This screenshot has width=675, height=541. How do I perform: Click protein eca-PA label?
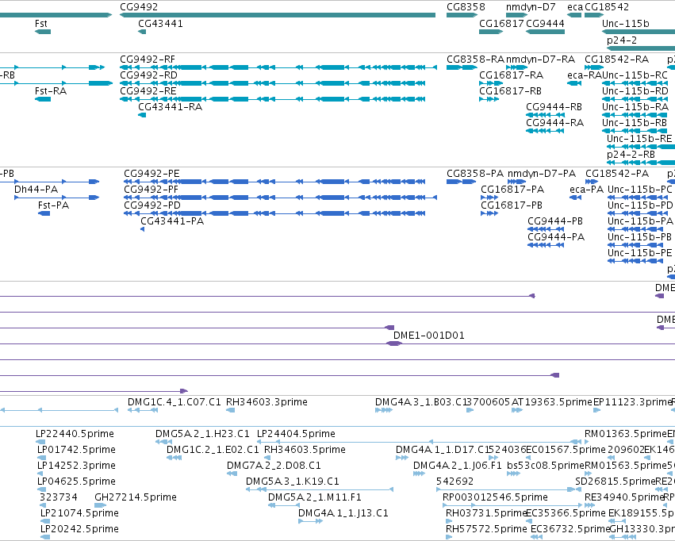pyautogui.click(x=587, y=190)
